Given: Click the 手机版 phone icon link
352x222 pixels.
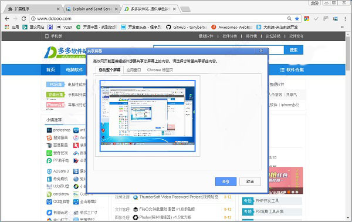Looking at the screenshot, I should (53, 36).
